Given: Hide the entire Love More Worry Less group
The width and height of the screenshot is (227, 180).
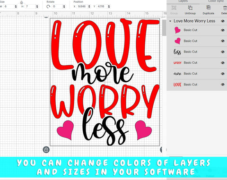Looking at the screenshot, I should click(x=223, y=21).
